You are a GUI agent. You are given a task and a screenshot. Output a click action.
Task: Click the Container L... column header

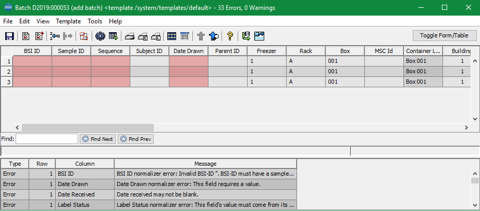pos(423,51)
